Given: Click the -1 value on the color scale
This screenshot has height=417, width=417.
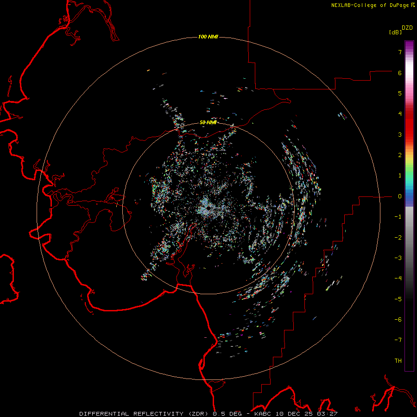Looking at the screenshot, I should coord(398,217).
